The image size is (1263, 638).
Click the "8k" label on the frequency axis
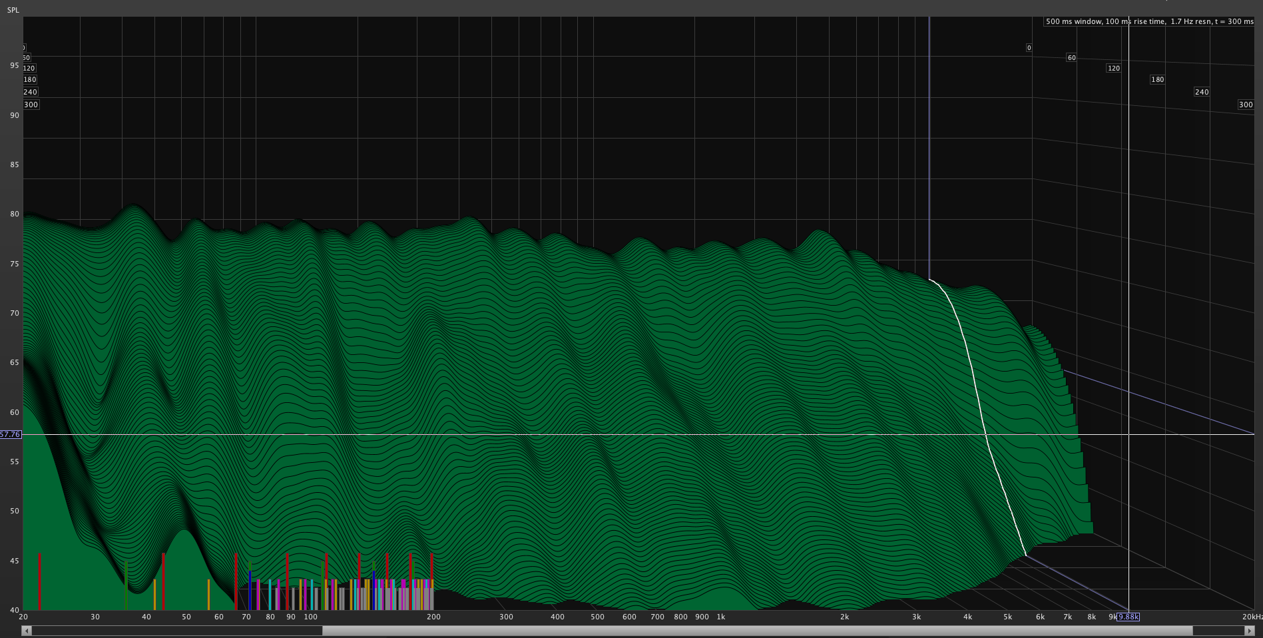click(x=1092, y=617)
